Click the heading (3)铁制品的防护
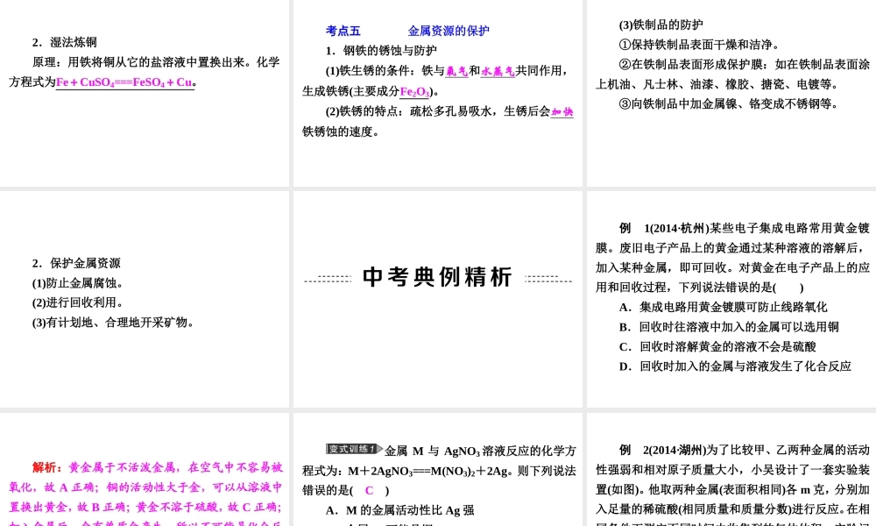 point(661,25)
